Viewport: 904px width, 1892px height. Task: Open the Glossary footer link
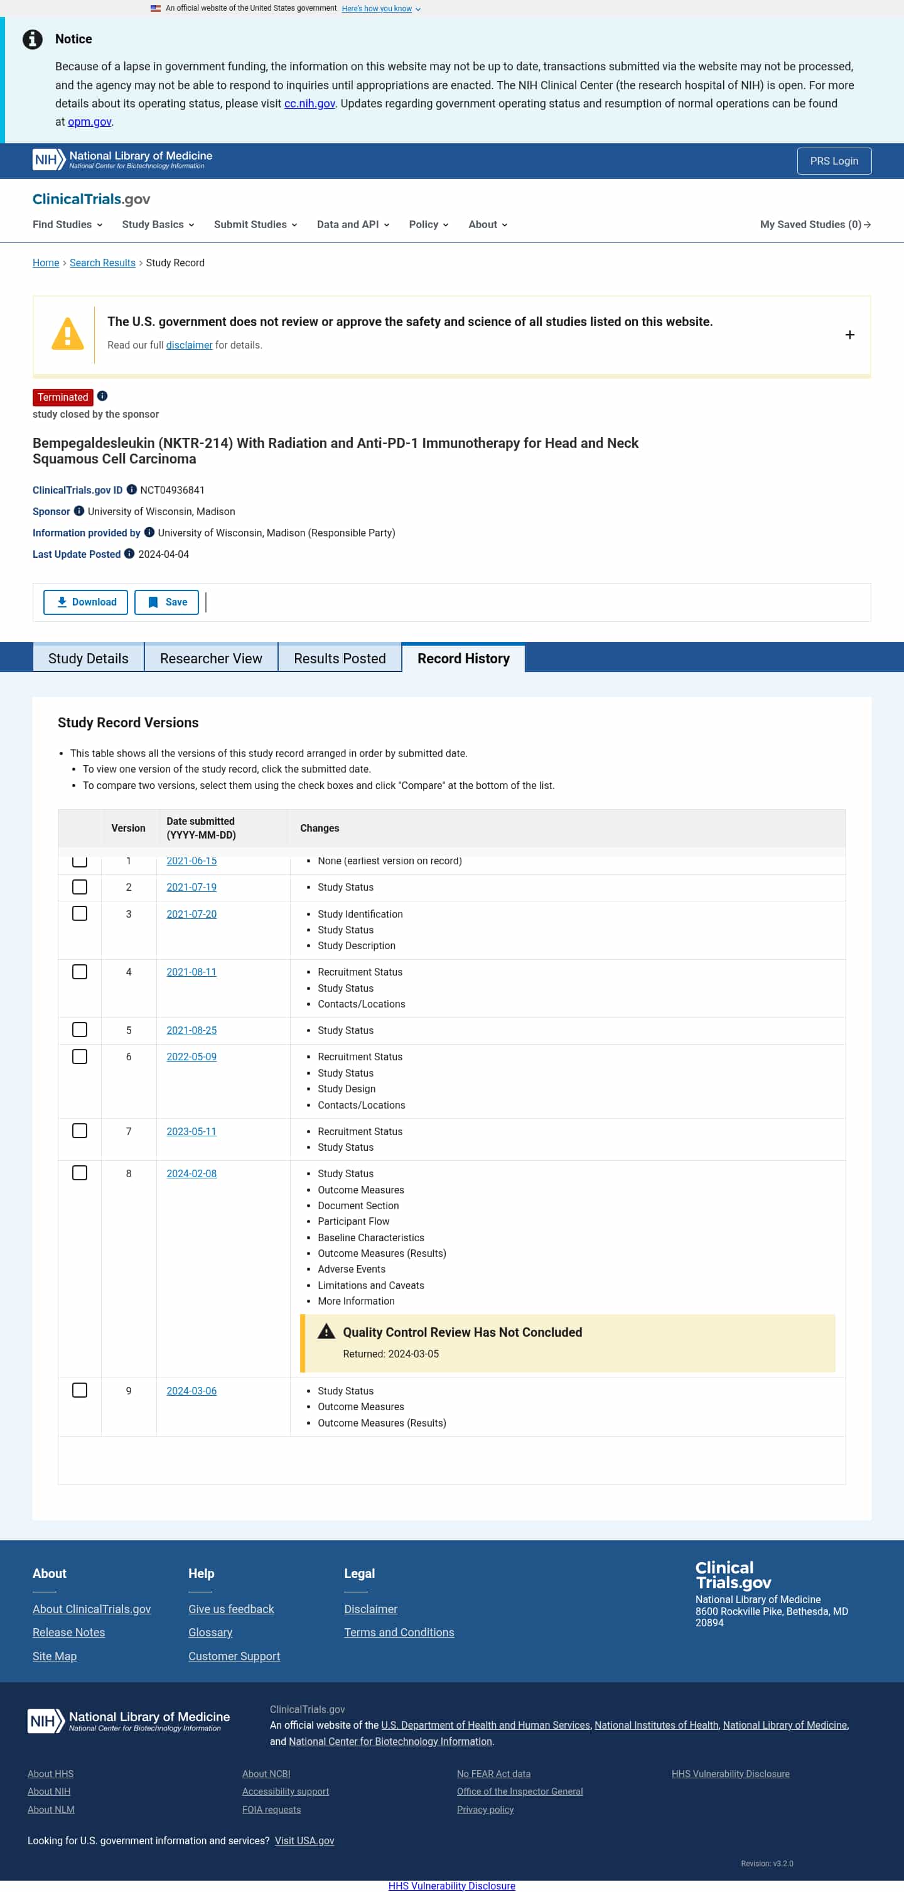pos(210,1632)
